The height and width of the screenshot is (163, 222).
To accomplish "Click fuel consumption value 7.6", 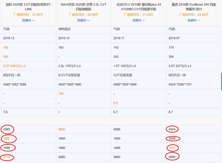I will [5, 112].
